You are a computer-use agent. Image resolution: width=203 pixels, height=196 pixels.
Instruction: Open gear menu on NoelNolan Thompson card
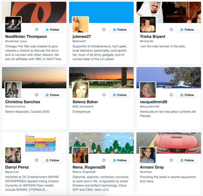click(x=37, y=30)
